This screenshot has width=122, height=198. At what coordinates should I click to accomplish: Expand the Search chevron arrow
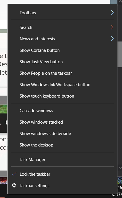pyautogui.click(x=112, y=27)
